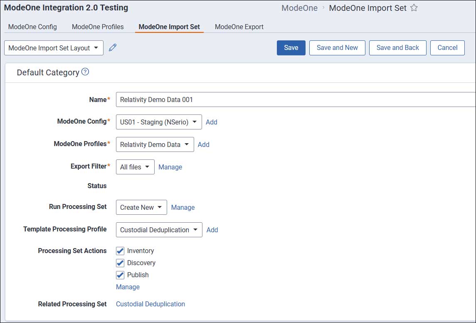Open Default Category help question icon
This screenshot has width=476, height=323.
coord(85,72)
